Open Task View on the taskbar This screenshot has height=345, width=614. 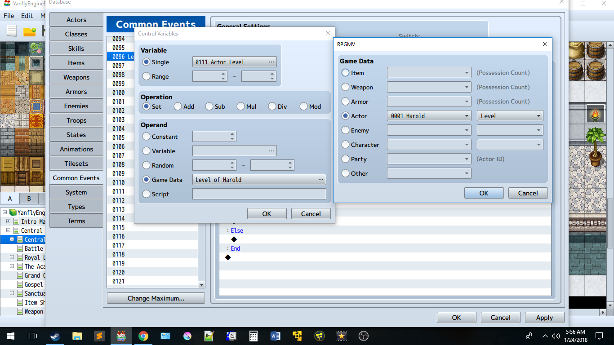tap(32, 336)
